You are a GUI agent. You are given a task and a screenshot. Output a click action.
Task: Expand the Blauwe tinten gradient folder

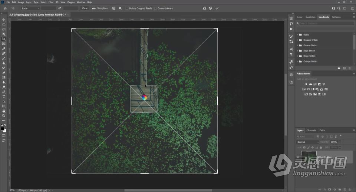(297, 40)
